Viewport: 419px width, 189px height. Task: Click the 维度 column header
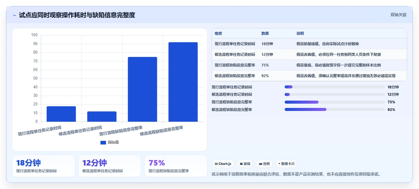(x=218, y=34)
